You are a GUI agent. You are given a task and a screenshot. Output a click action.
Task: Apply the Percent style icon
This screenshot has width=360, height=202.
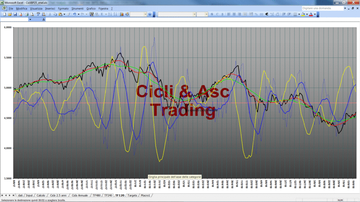coord(256,14)
